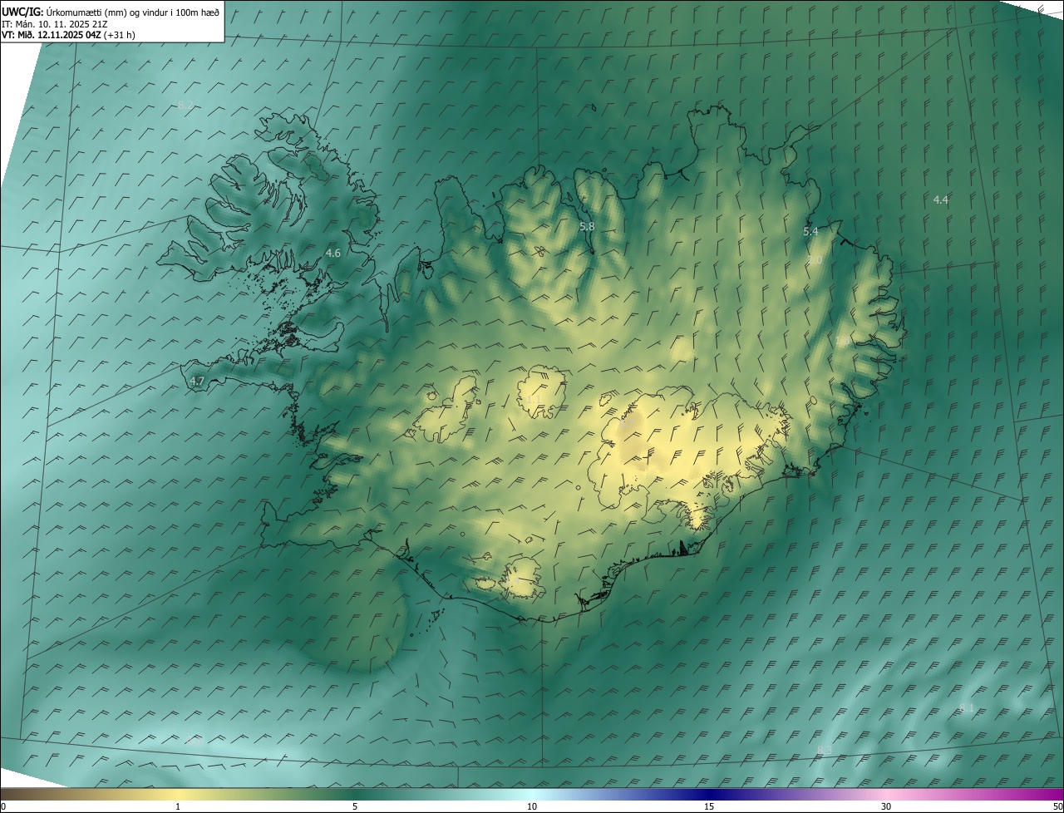Click the 5 tick on the color scale
The height and width of the screenshot is (813, 1064).
(355, 806)
